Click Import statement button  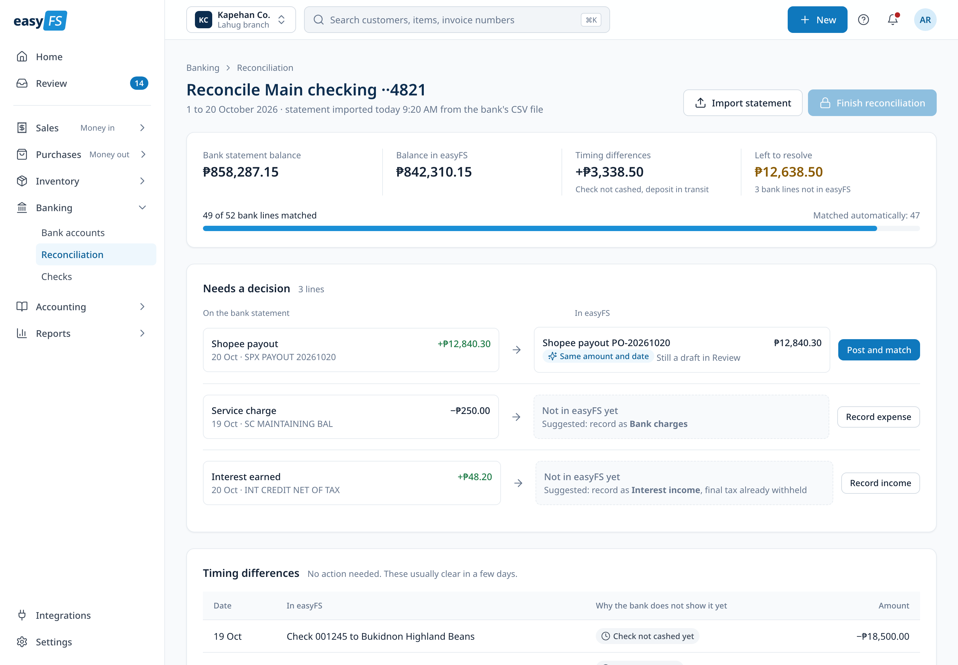pos(743,103)
